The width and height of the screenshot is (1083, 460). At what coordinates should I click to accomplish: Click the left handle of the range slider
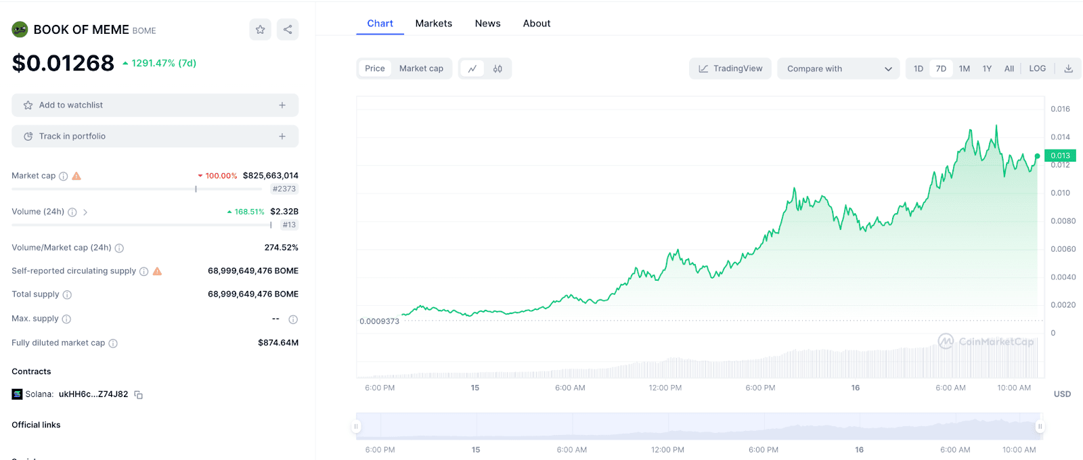356,426
